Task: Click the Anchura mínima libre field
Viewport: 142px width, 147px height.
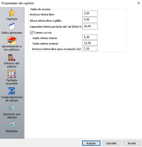Action: click(90, 14)
